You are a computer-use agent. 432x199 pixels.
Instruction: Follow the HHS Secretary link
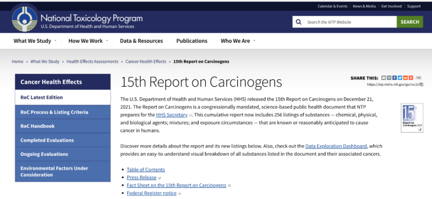[x=172, y=115]
